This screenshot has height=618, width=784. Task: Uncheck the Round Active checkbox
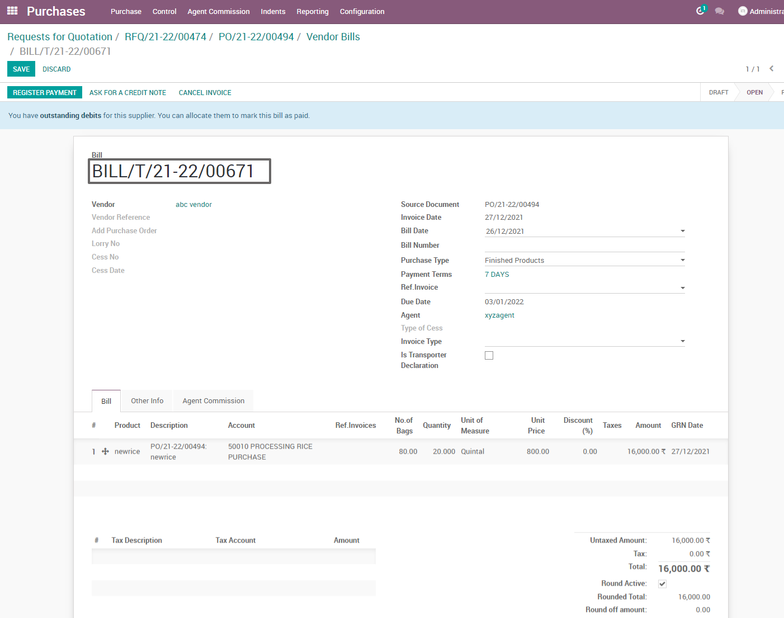coord(662,583)
